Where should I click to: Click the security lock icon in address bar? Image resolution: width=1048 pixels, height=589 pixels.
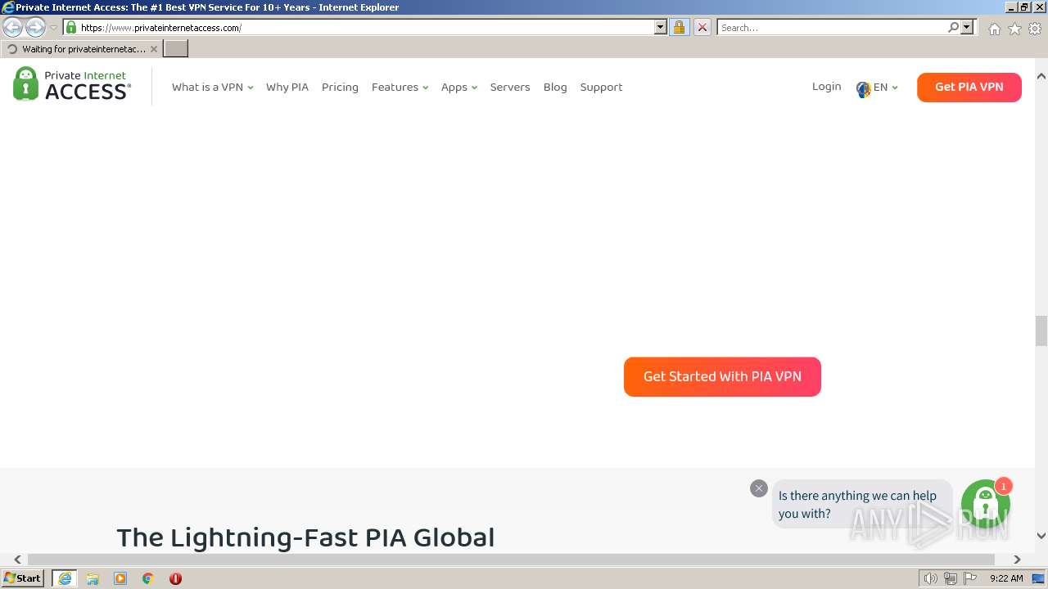679,27
